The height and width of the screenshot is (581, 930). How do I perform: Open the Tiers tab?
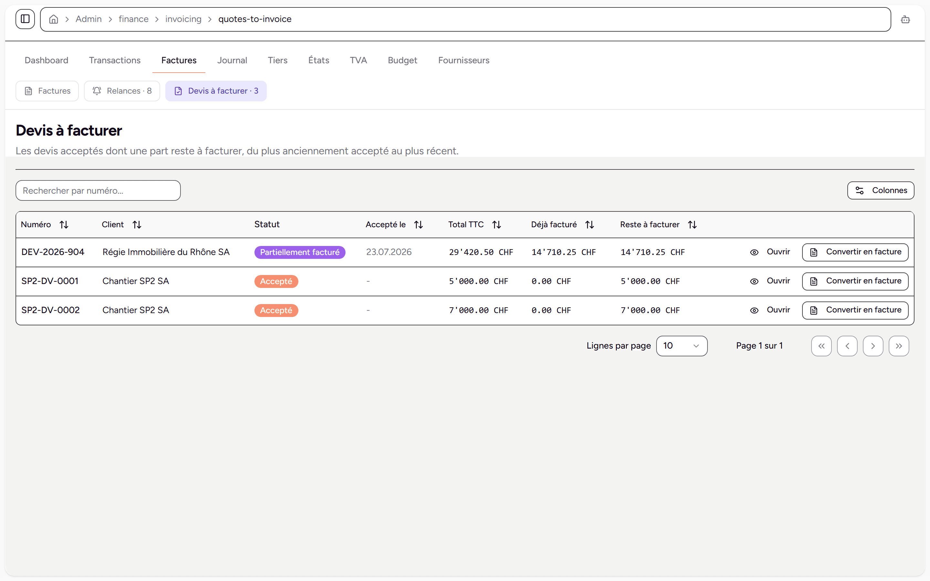pyautogui.click(x=277, y=60)
